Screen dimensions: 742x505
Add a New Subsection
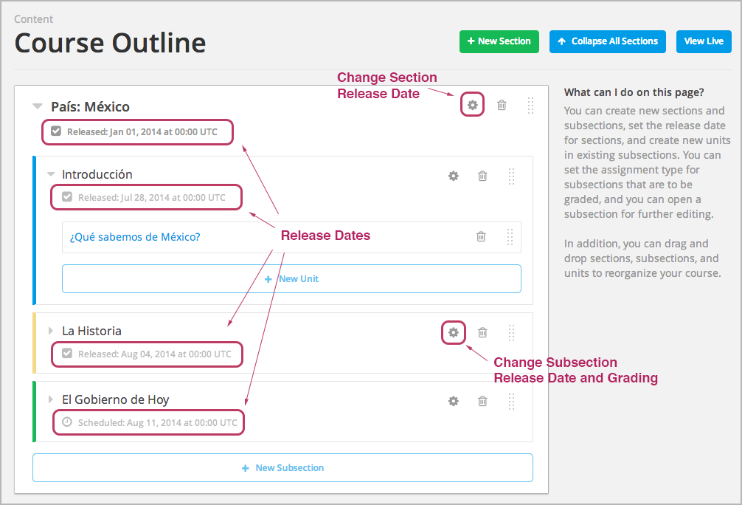[282, 467]
